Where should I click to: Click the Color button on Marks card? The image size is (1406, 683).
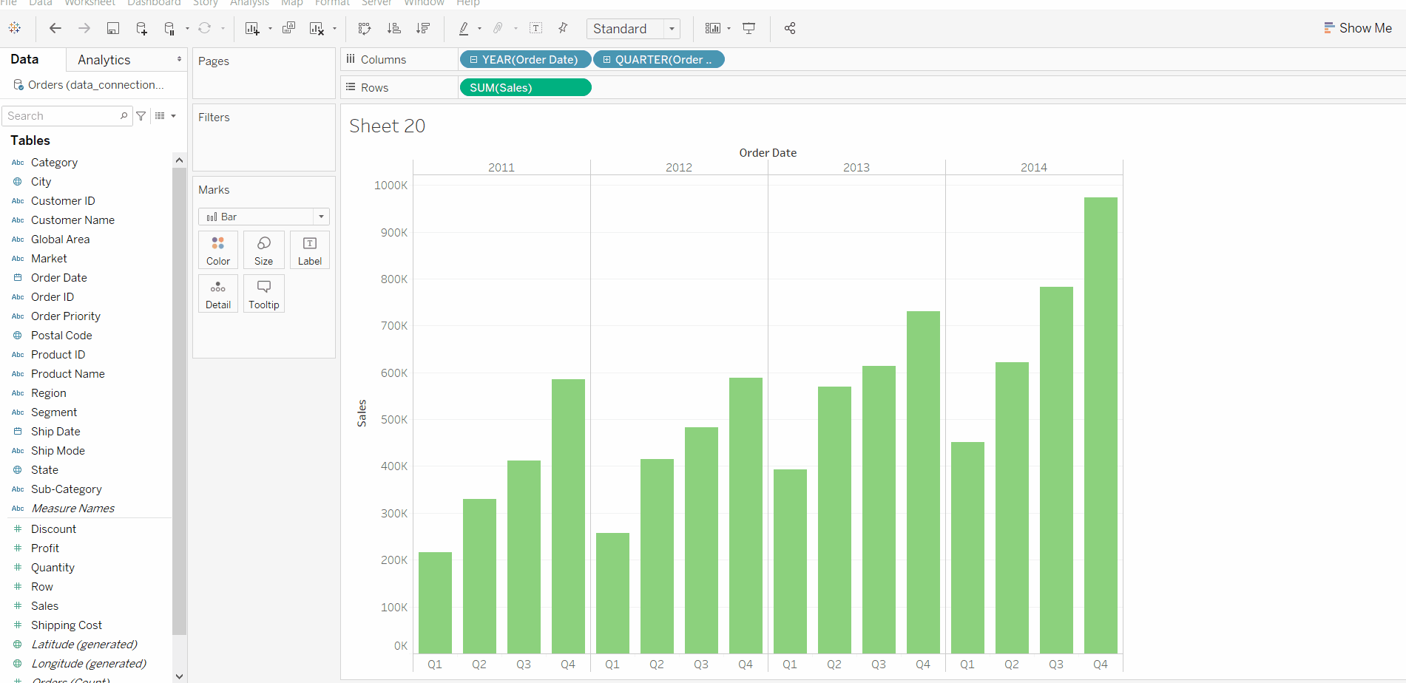pyautogui.click(x=218, y=250)
